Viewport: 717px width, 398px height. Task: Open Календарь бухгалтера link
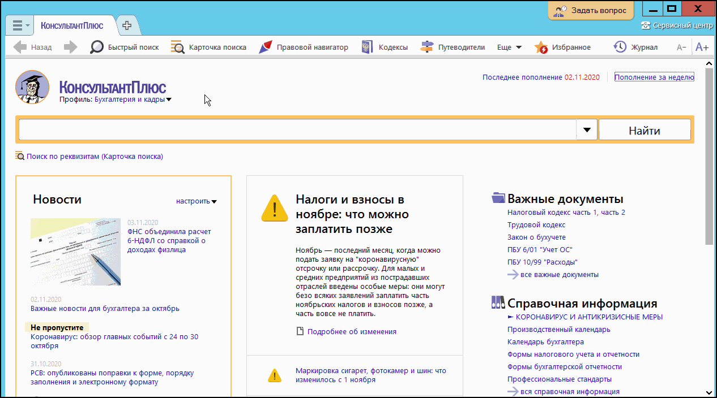coord(545,342)
